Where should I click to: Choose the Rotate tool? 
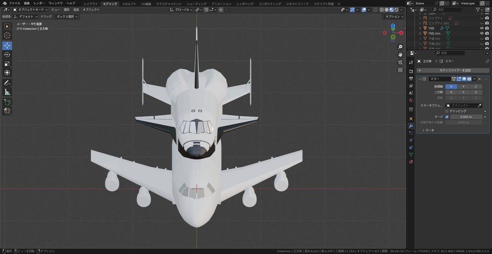point(7,55)
